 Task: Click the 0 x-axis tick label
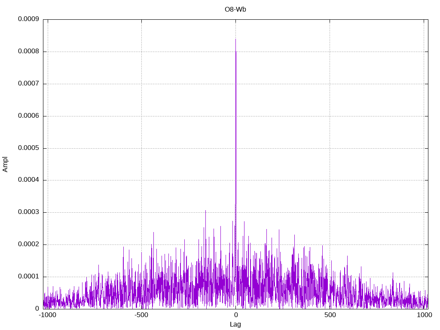(x=236, y=315)
